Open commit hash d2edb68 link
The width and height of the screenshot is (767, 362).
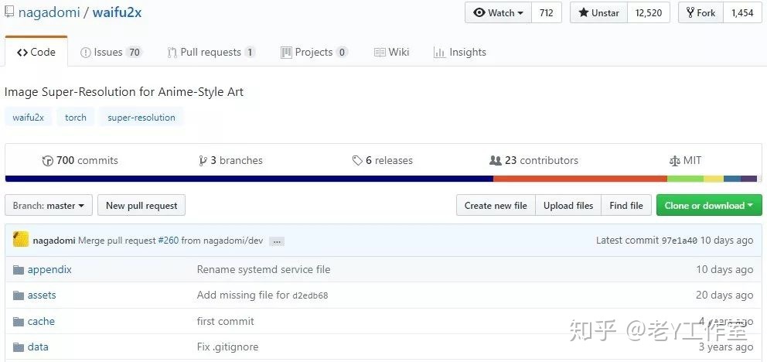[x=310, y=296]
